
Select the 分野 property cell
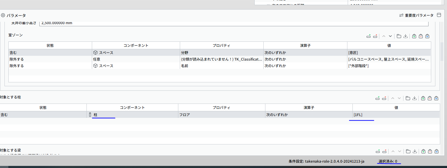click(x=222, y=53)
